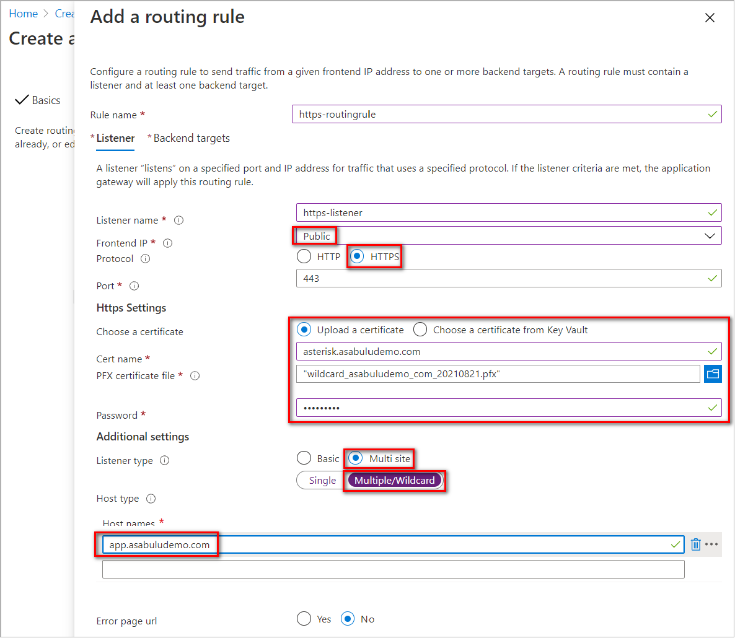Delete the app.asabuludemo.com host name
The height and width of the screenshot is (638, 735).
pos(695,544)
